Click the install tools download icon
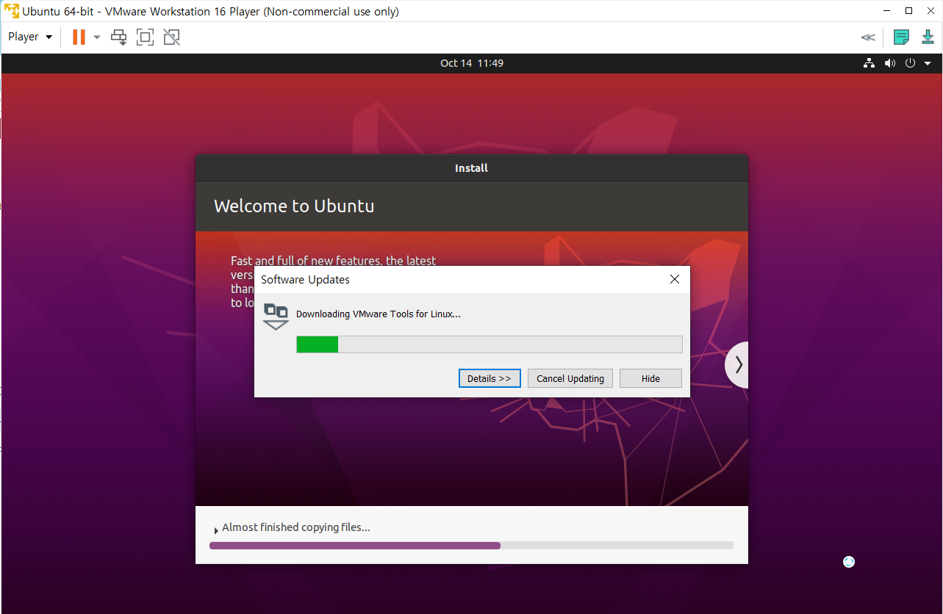 [928, 37]
